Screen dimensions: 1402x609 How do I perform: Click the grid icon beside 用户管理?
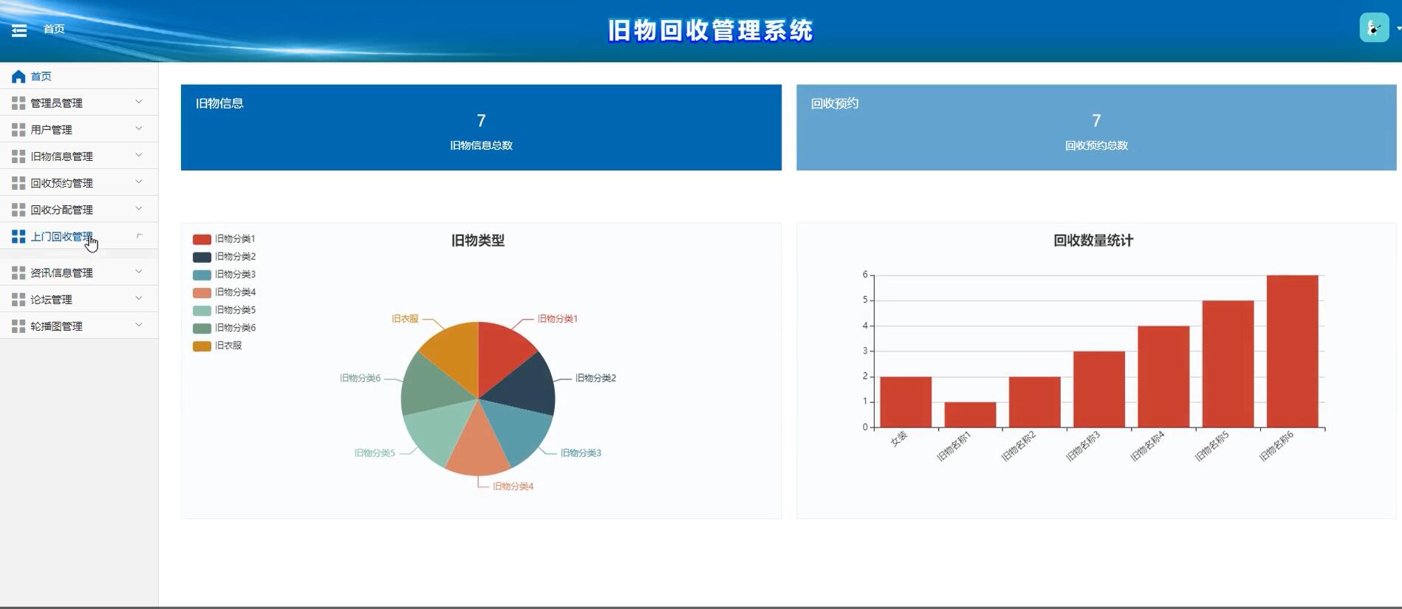[x=18, y=130]
